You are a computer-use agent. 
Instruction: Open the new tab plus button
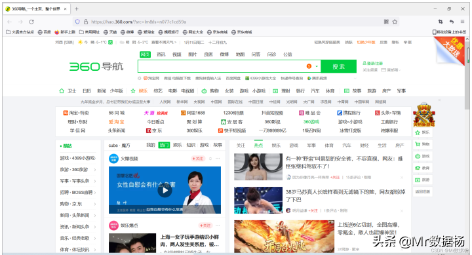point(77,9)
